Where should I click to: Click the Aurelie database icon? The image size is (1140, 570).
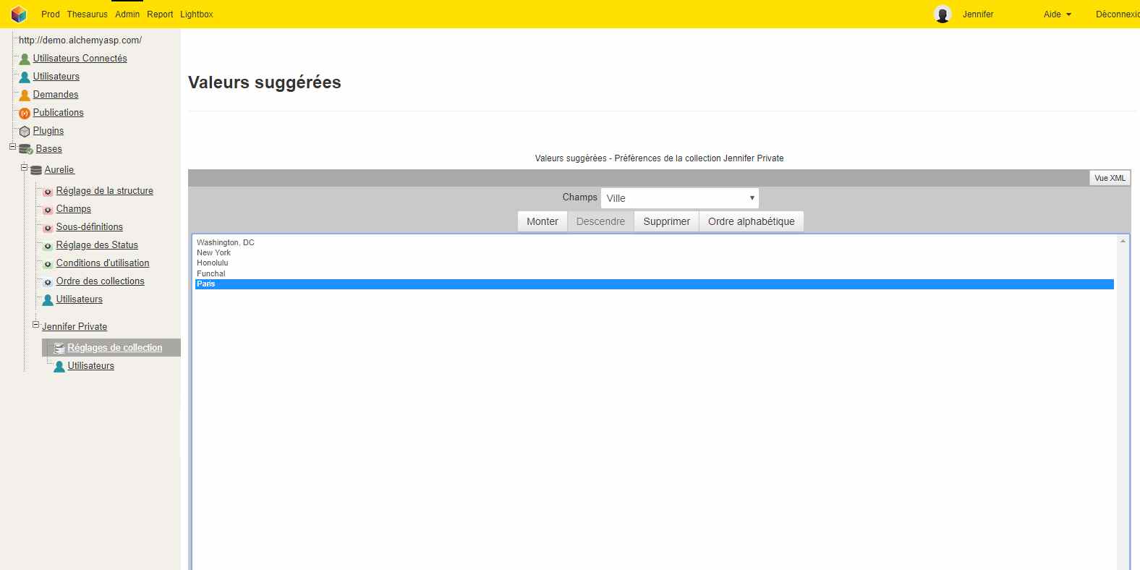36,171
